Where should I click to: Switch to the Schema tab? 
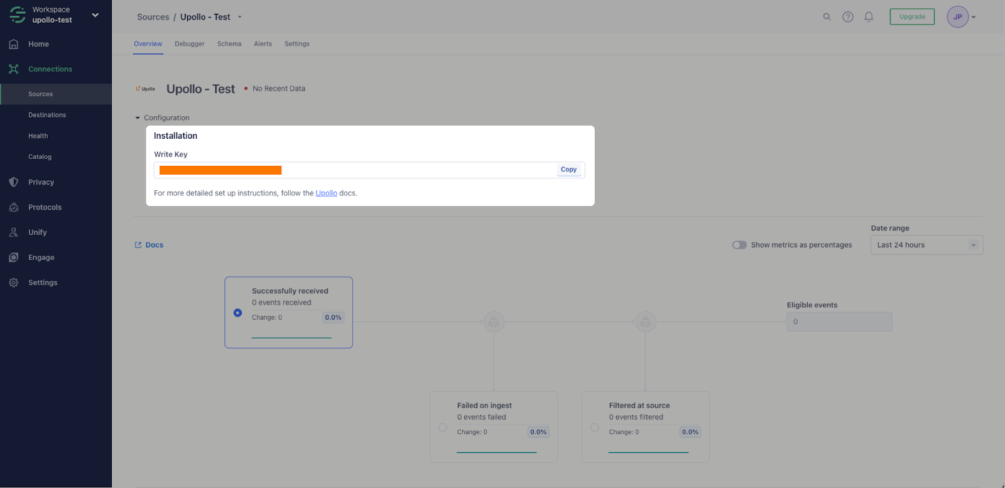coord(229,44)
